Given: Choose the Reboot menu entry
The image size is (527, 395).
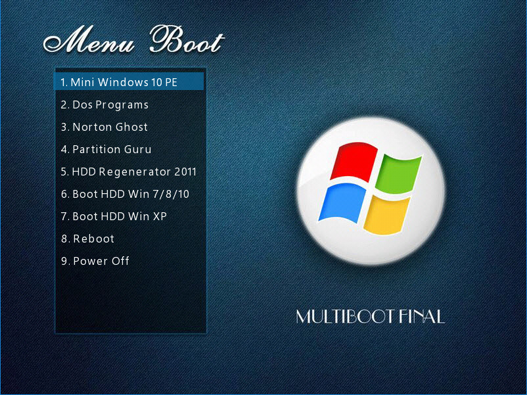Looking at the screenshot, I should pos(87,239).
